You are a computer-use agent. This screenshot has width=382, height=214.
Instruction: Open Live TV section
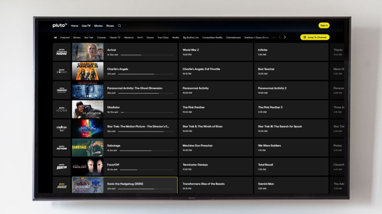coord(86,26)
